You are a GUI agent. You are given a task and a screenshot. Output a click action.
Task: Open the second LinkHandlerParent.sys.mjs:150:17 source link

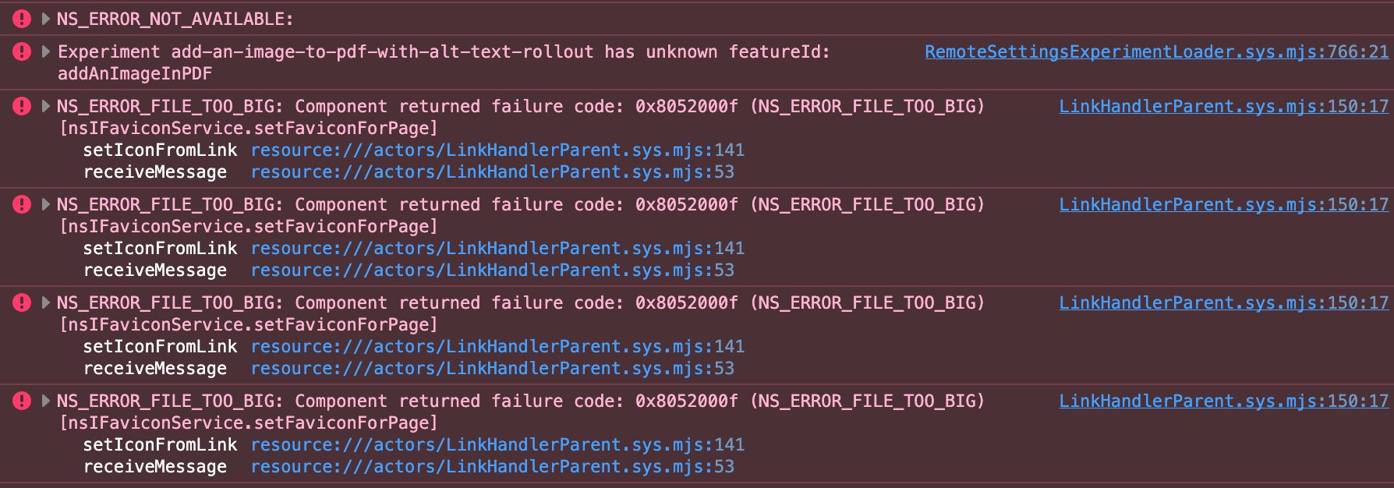(x=1223, y=205)
